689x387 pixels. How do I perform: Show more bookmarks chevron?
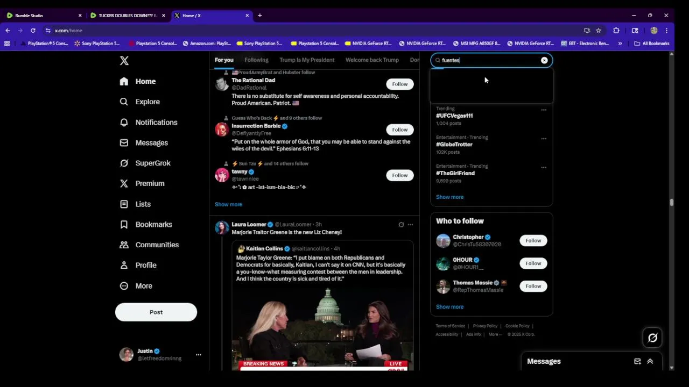tap(620, 44)
